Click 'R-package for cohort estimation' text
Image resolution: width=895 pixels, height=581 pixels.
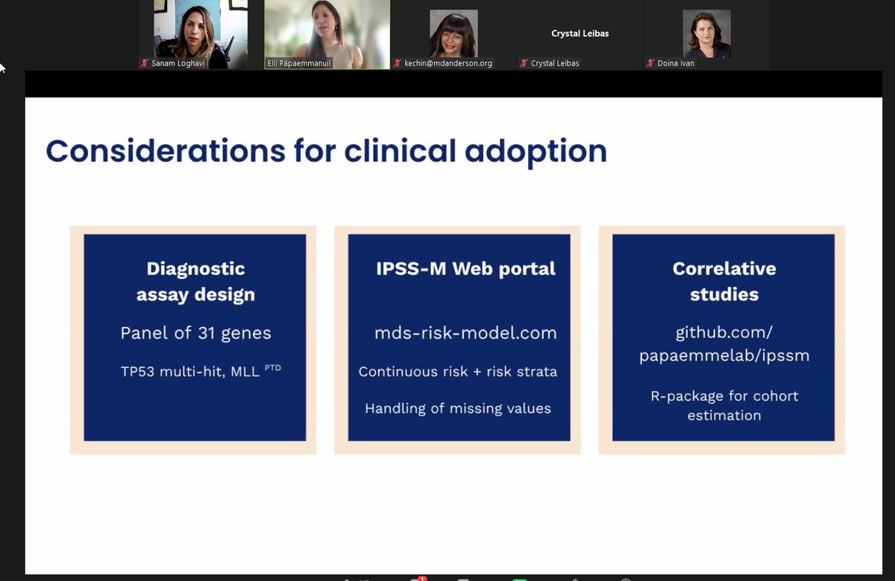724,405
